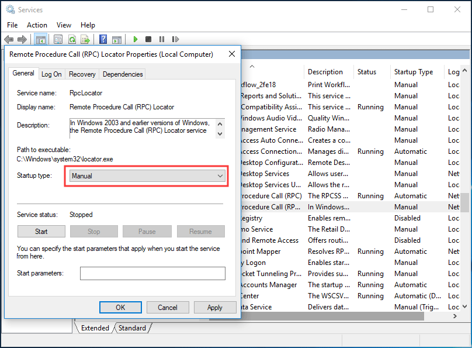Click the Back arrow in the toolbar

(x=9, y=39)
